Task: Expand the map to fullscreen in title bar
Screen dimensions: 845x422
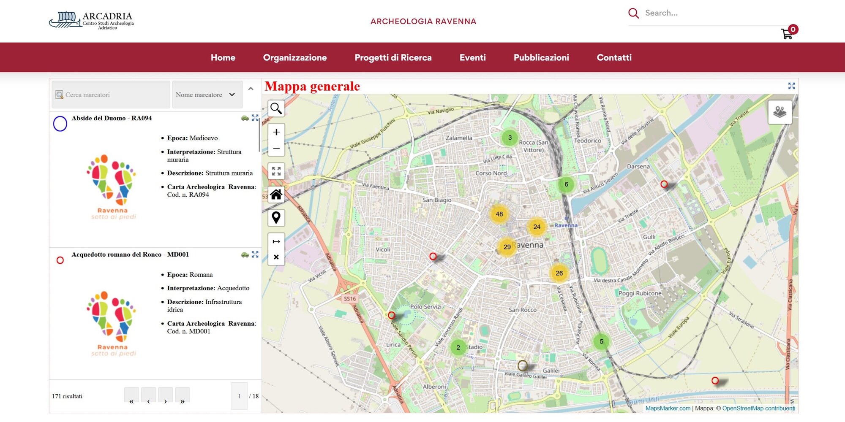Action: [791, 86]
